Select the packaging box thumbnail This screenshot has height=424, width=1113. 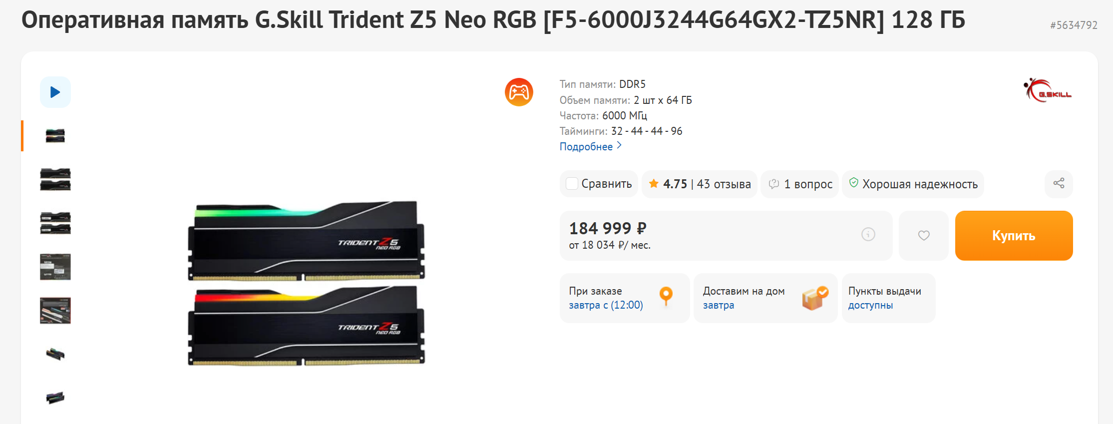[x=55, y=267]
